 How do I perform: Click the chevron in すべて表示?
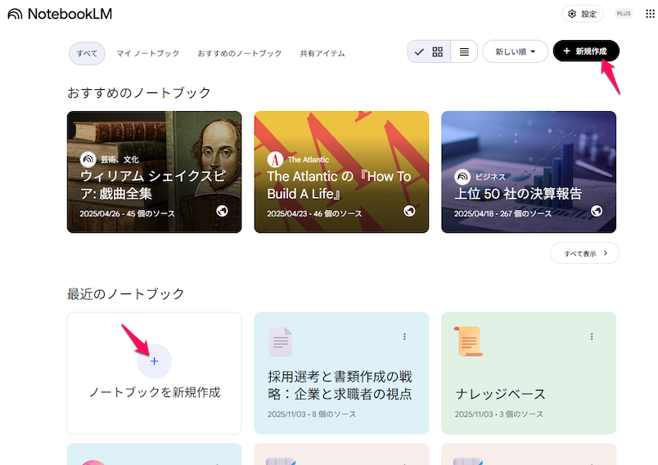606,253
